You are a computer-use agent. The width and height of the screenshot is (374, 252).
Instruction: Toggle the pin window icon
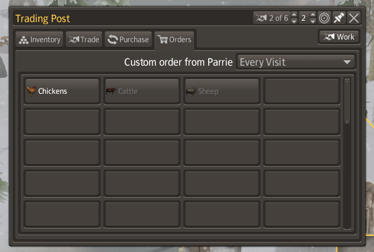point(339,18)
